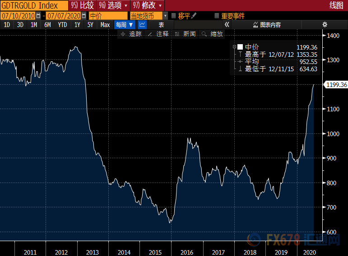
Task: Enable the 移平 moving average checkbox
Action: [x=174, y=15]
